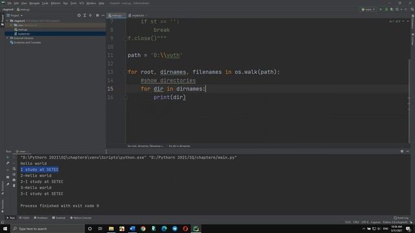The image size is (415, 233).
Task: Click the os.walk(path) for-loop line
Action: coord(204,72)
